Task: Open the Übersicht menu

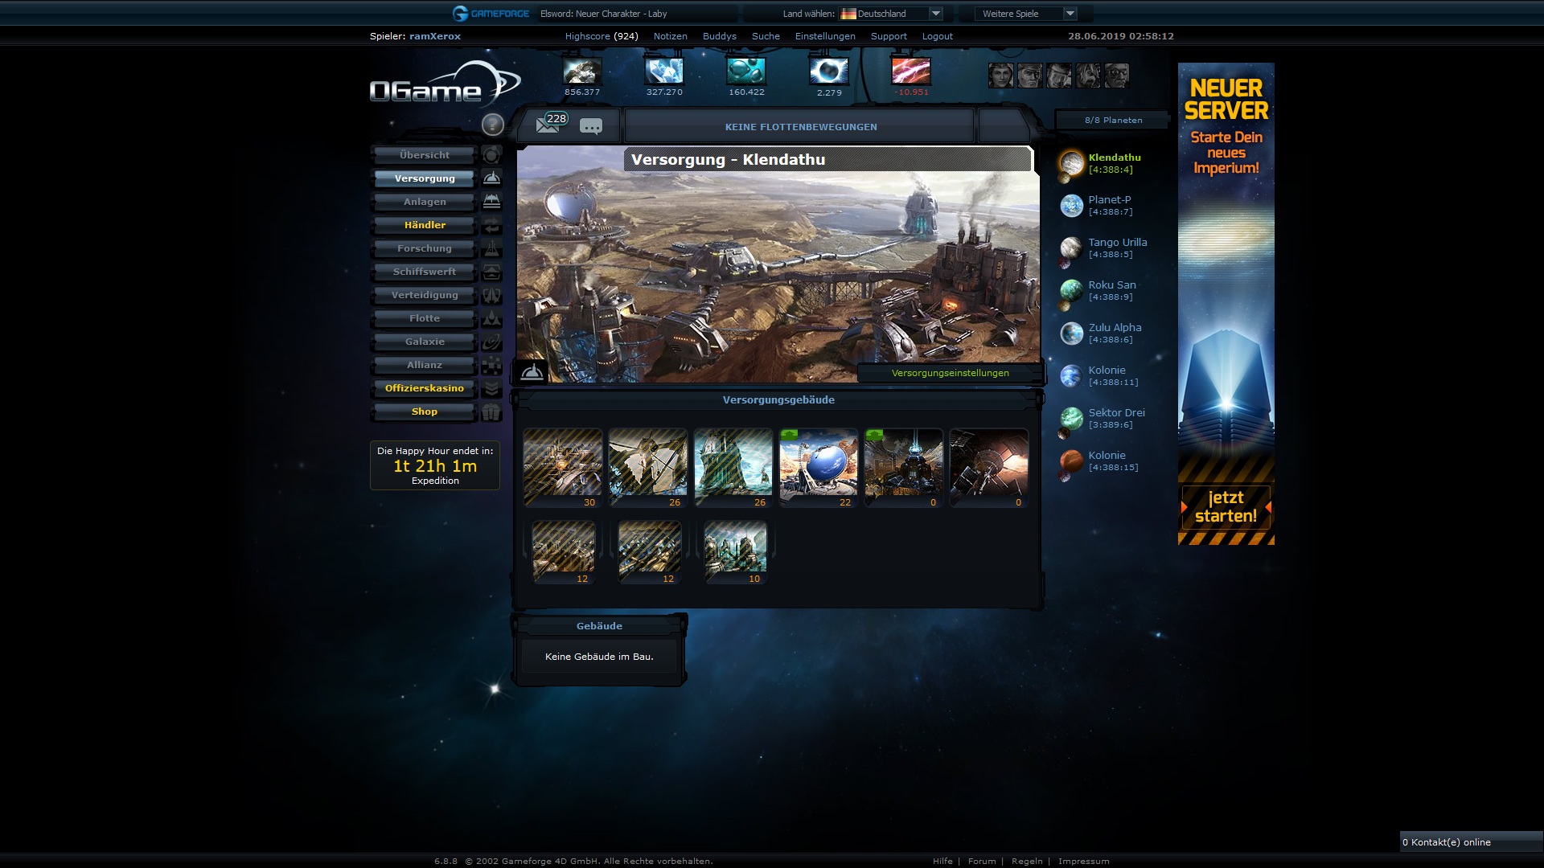Action: coord(425,155)
